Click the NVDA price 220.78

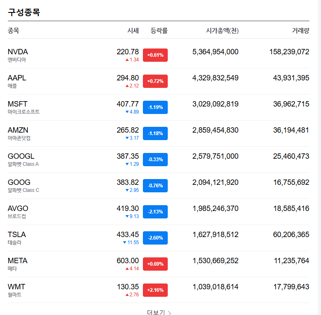pyautogui.click(x=128, y=52)
